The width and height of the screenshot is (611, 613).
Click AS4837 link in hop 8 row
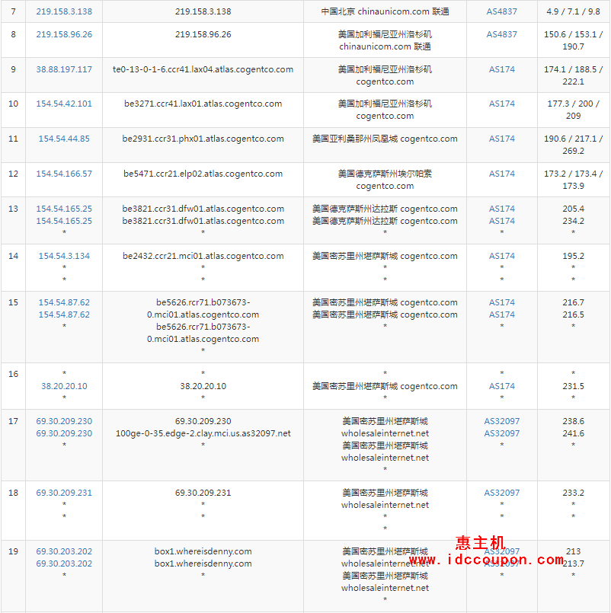pyautogui.click(x=501, y=35)
